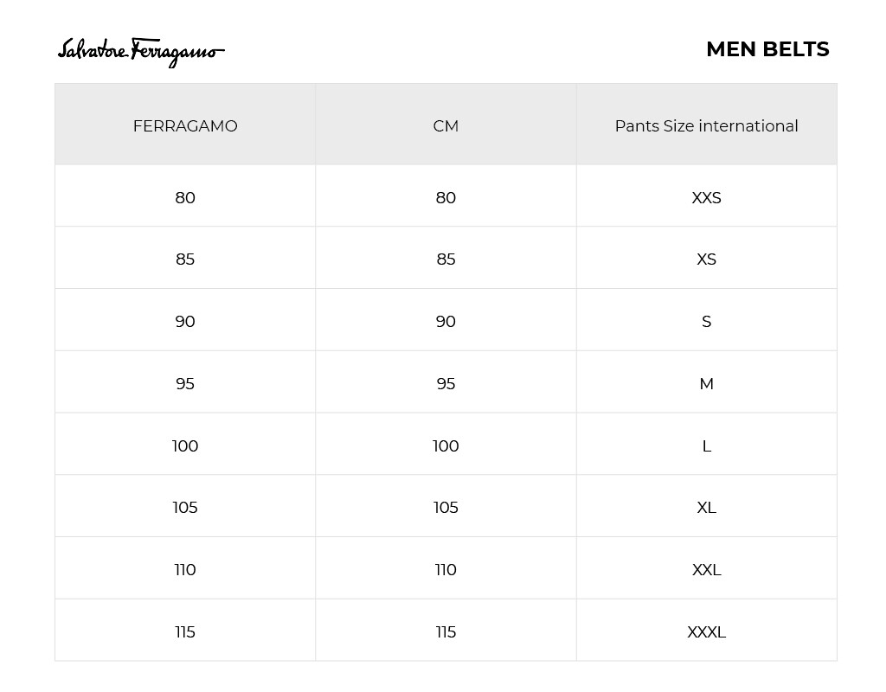Click Ferragamo size 100 in first column

tap(185, 446)
